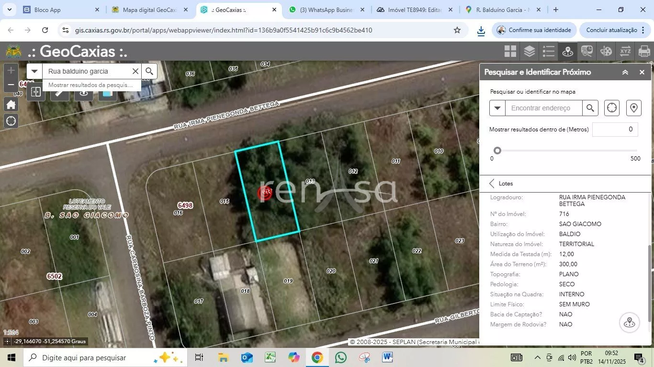Zoom out the map with minus button
Image resolution: width=654 pixels, height=367 pixels.
[x=11, y=85]
